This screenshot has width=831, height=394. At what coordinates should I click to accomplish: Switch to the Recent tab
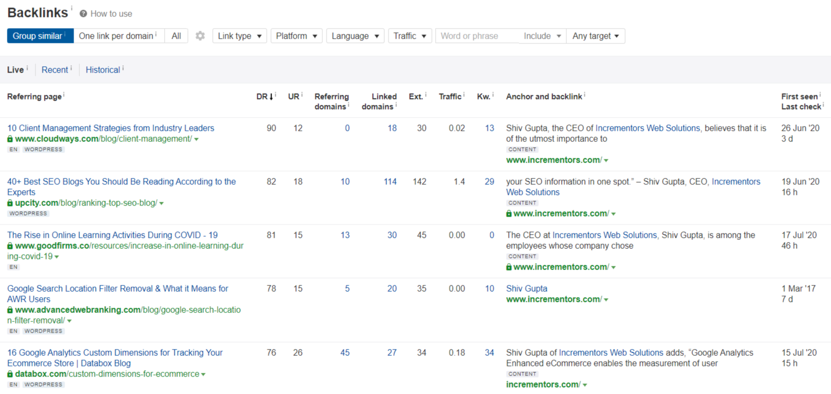(x=55, y=70)
